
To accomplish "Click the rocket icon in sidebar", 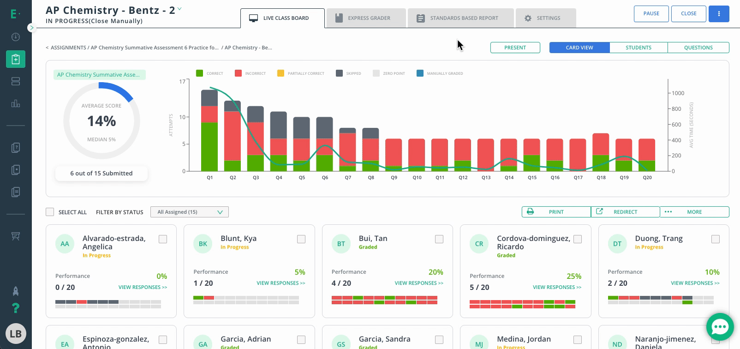I will coord(16,291).
